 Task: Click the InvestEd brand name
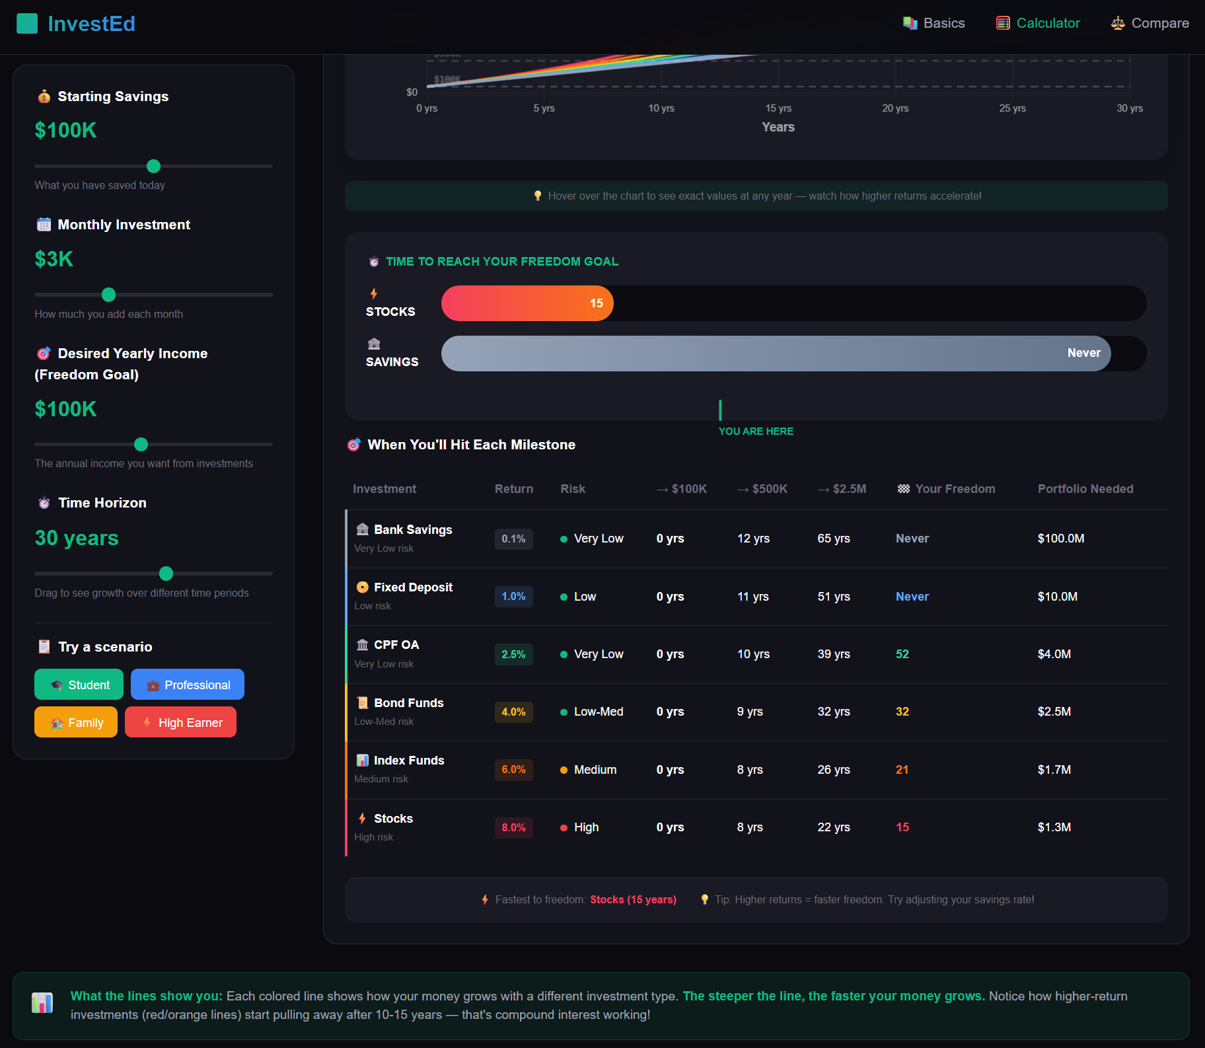coord(92,24)
